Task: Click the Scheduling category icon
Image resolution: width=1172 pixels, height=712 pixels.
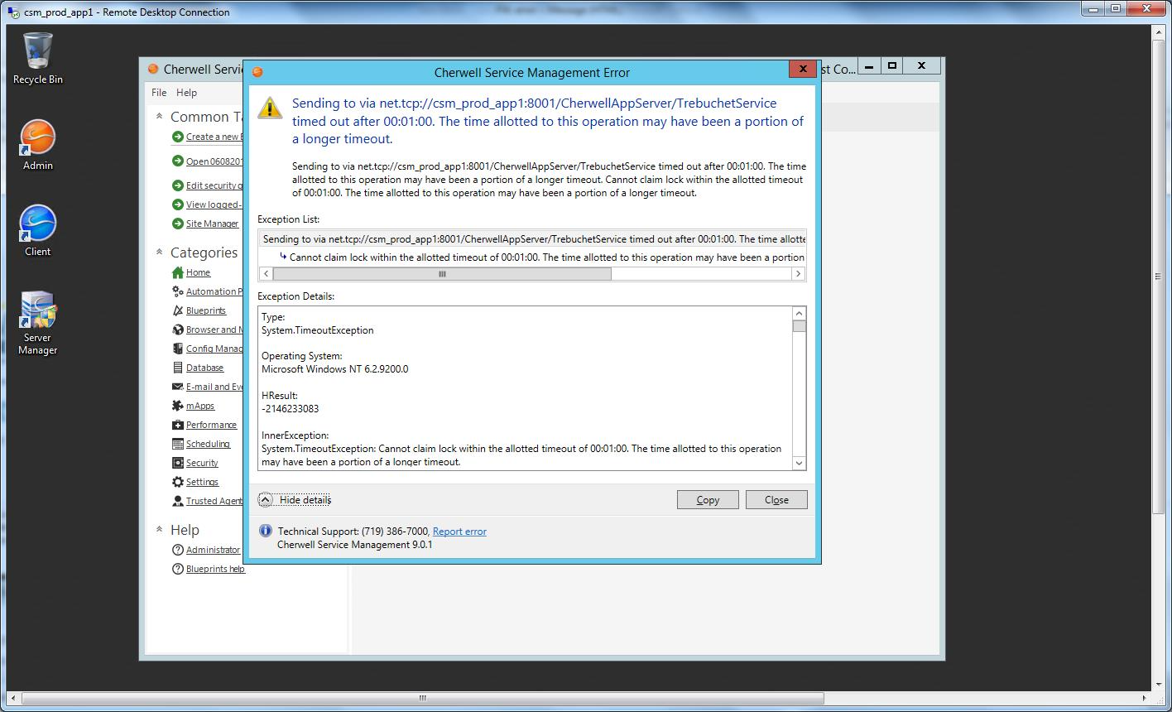Action: coord(177,444)
